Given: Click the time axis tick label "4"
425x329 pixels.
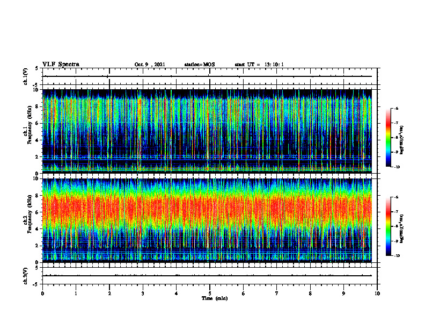Looking at the screenshot, I should click(177, 294).
